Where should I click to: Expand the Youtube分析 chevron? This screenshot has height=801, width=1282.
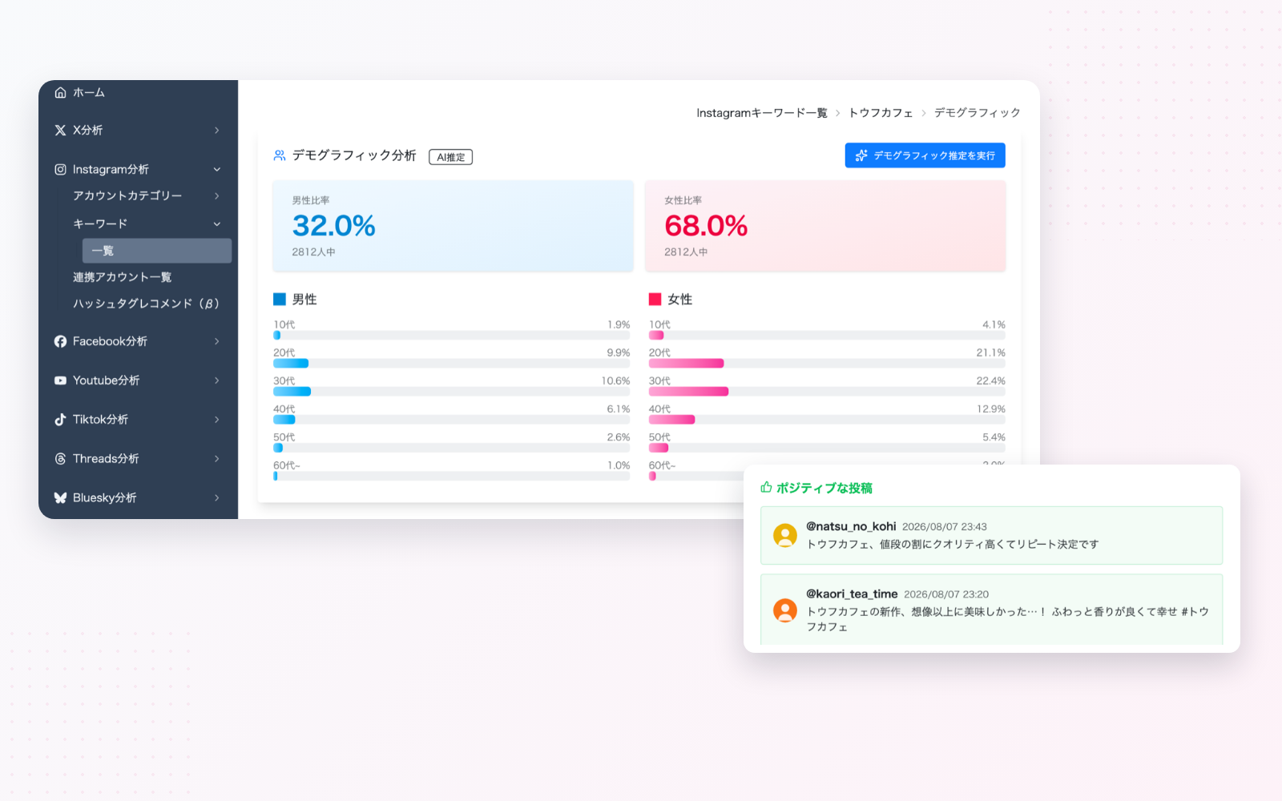click(216, 380)
